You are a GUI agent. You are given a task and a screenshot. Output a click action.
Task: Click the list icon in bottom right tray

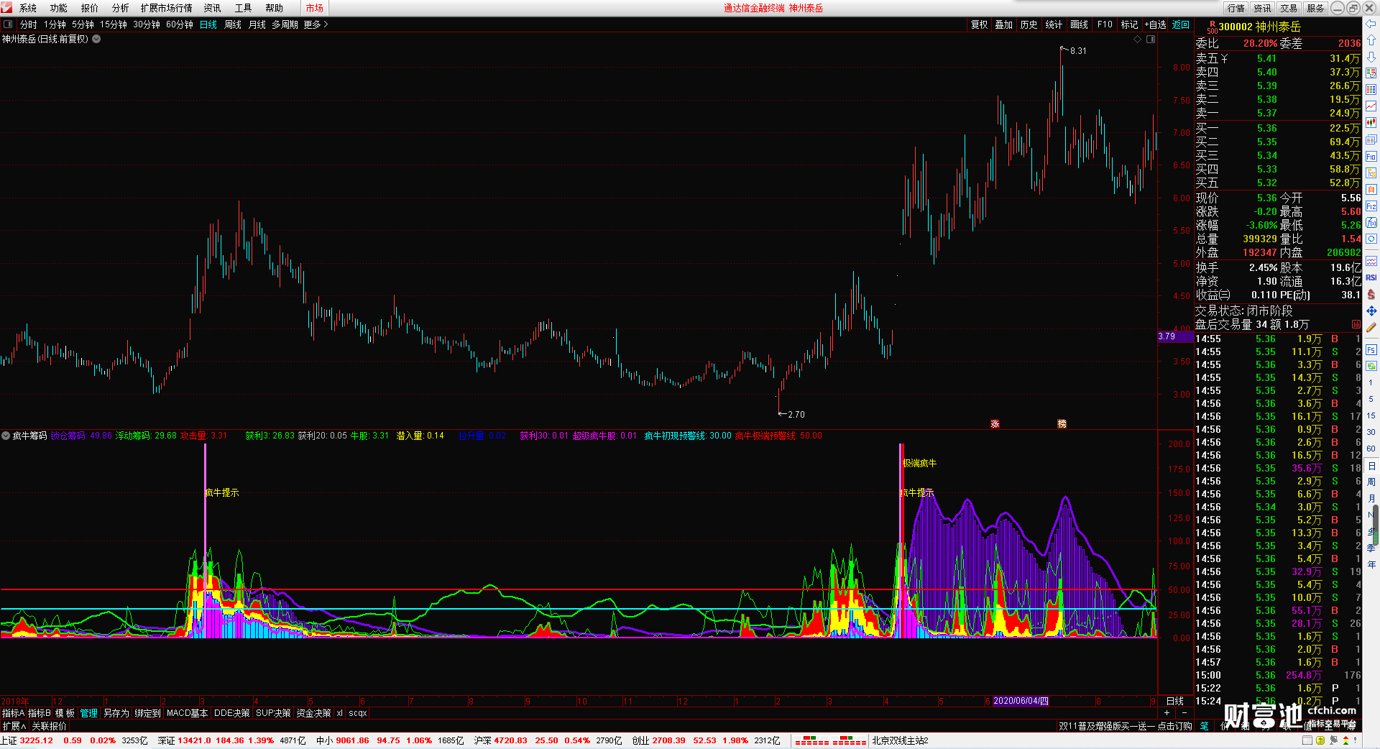(x=1307, y=740)
